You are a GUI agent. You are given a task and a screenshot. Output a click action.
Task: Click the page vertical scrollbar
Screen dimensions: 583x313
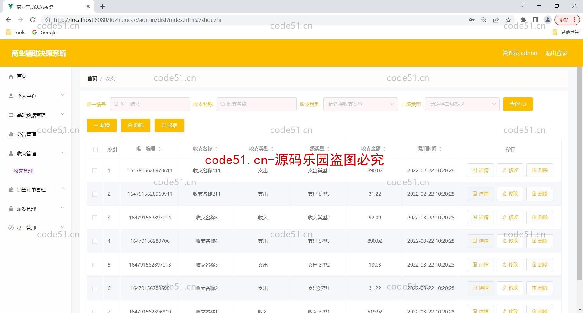(x=580, y=173)
